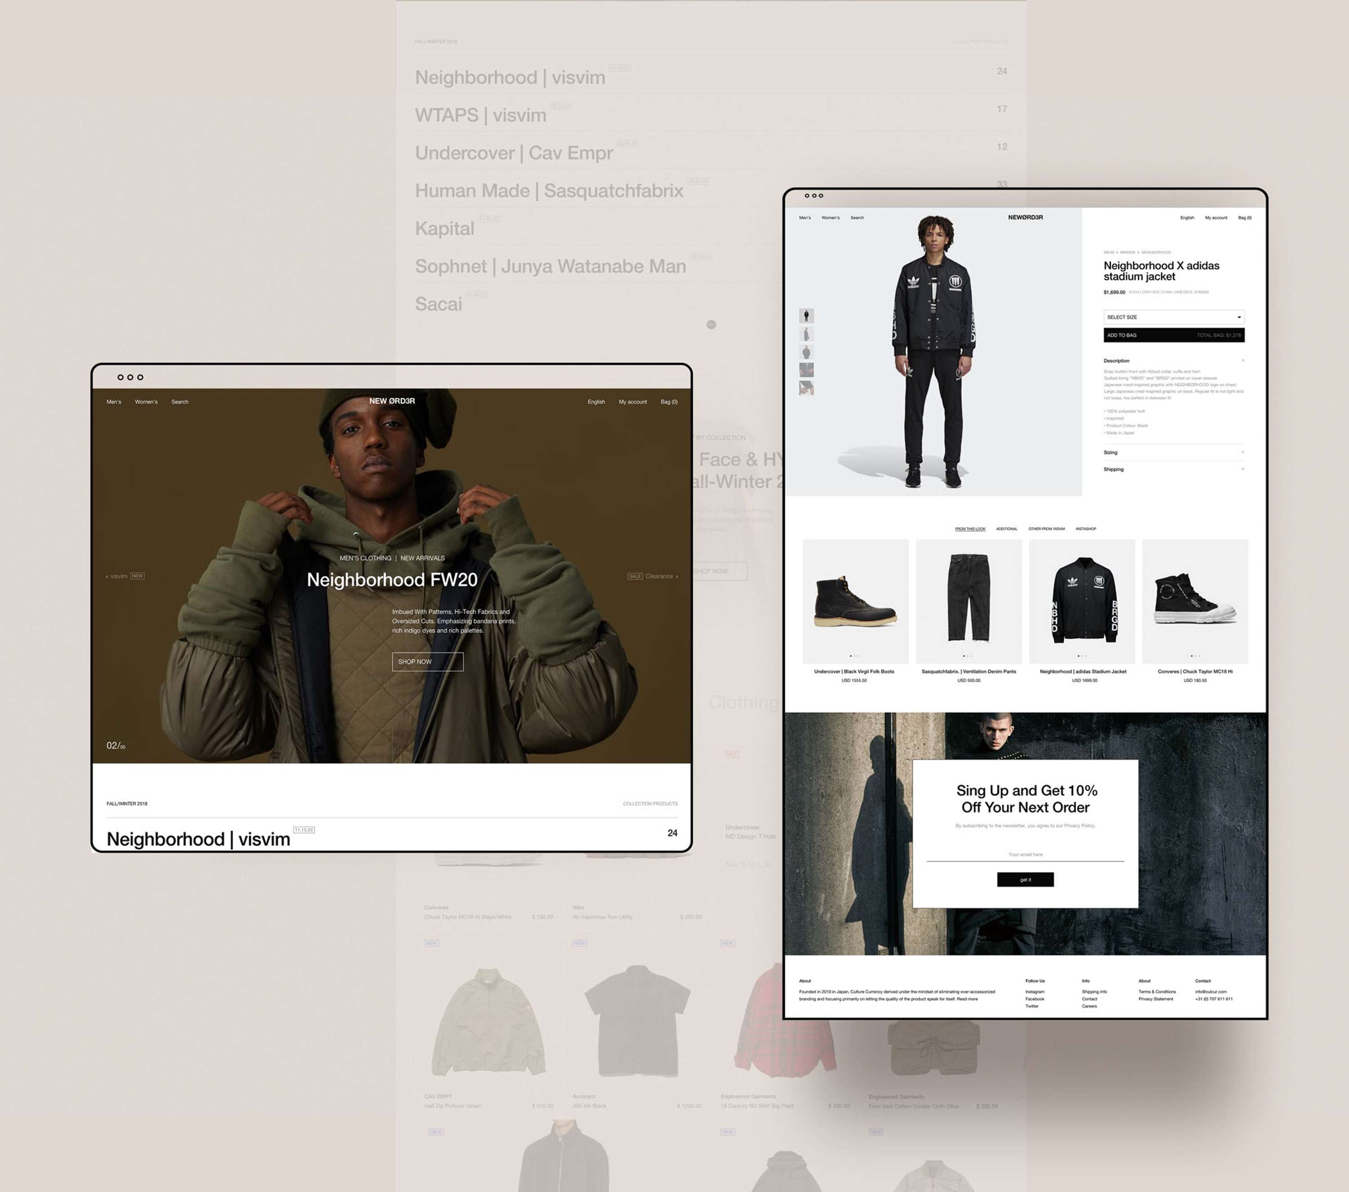The height and width of the screenshot is (1192, 1349).
Task: Click the BRANDS breadcrumb link
Action: coord(1127,253)
